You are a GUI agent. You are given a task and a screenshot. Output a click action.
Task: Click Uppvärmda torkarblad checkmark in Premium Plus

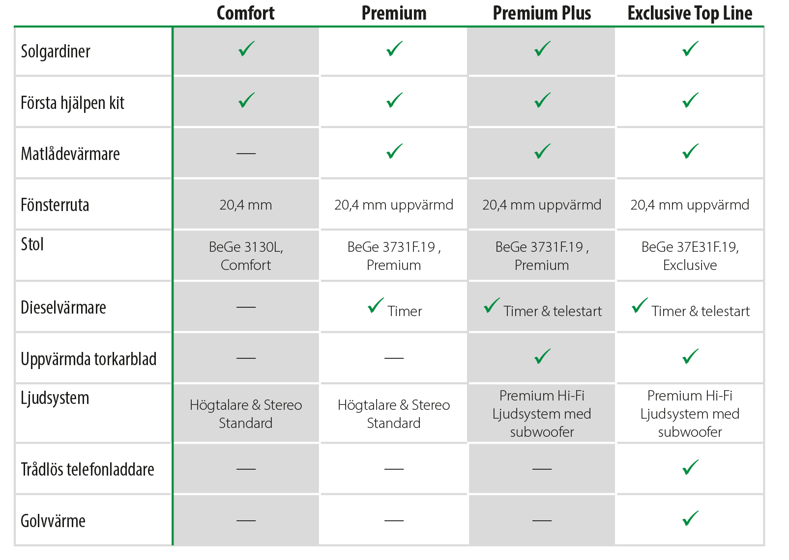point(542,356)
